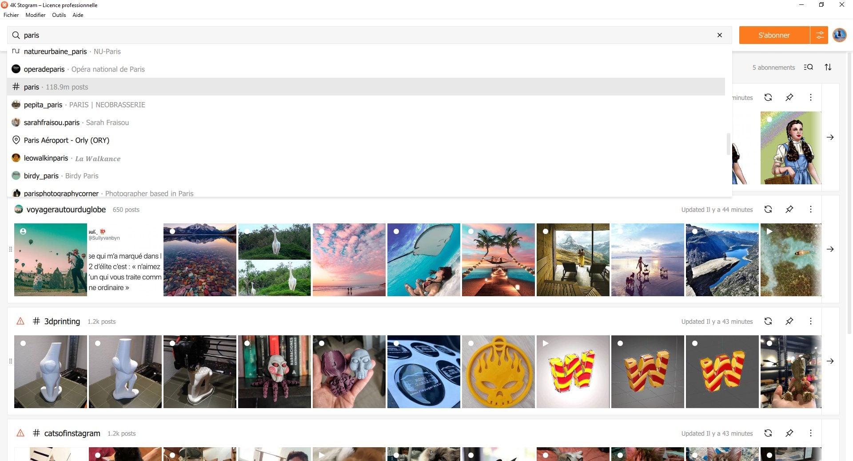Pin the 3dprinting subscription
The image size is (853, 461).
point(789,321)
